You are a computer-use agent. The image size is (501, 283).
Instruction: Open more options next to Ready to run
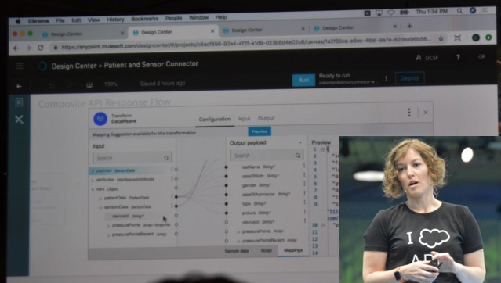(x=386, y=78)
